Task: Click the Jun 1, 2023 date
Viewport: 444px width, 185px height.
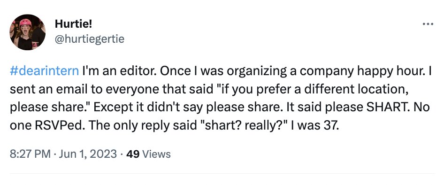Action: coord(88,154)
